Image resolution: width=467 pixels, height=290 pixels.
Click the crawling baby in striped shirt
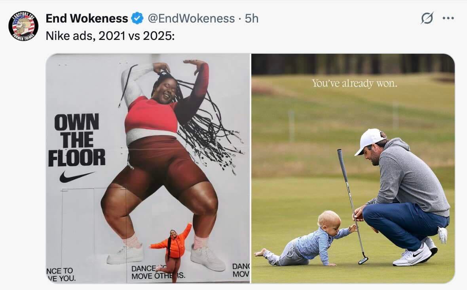tap(306, 239)
